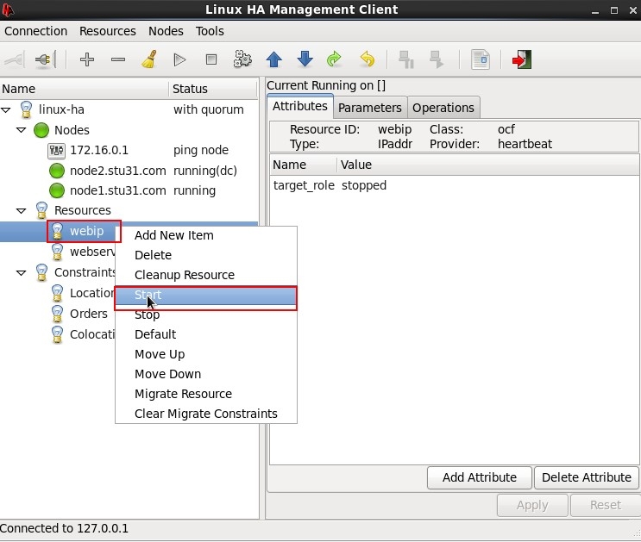Click 'Connected to 127.0.0.1' status bar text
Image resolution: width=641 pixels, height=542 pixels.
64,528
